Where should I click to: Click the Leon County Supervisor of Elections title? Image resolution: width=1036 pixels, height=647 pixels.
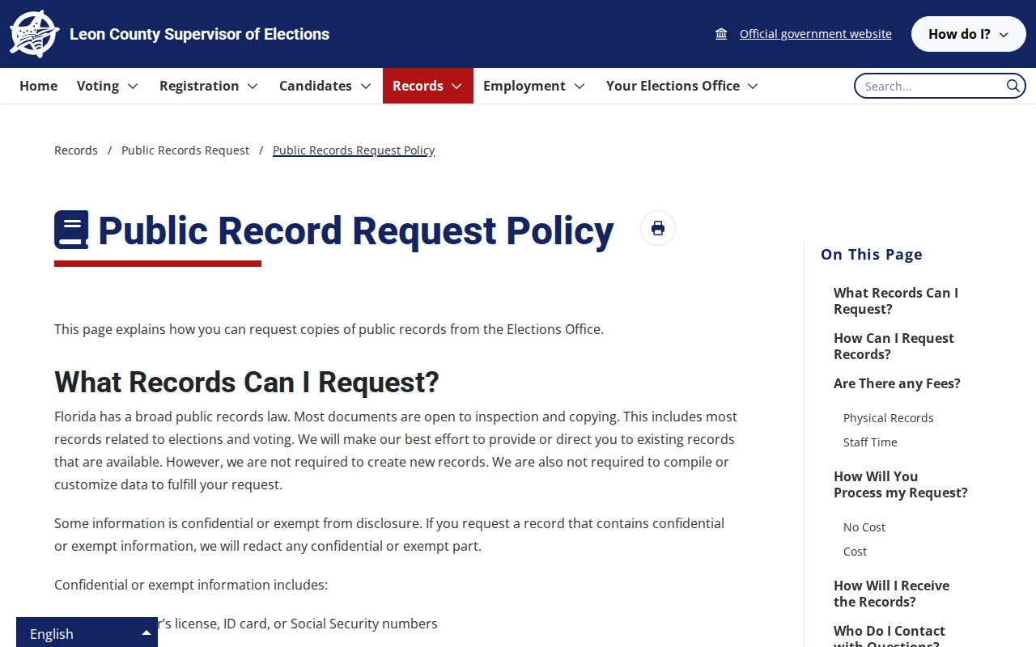[199, 34]
